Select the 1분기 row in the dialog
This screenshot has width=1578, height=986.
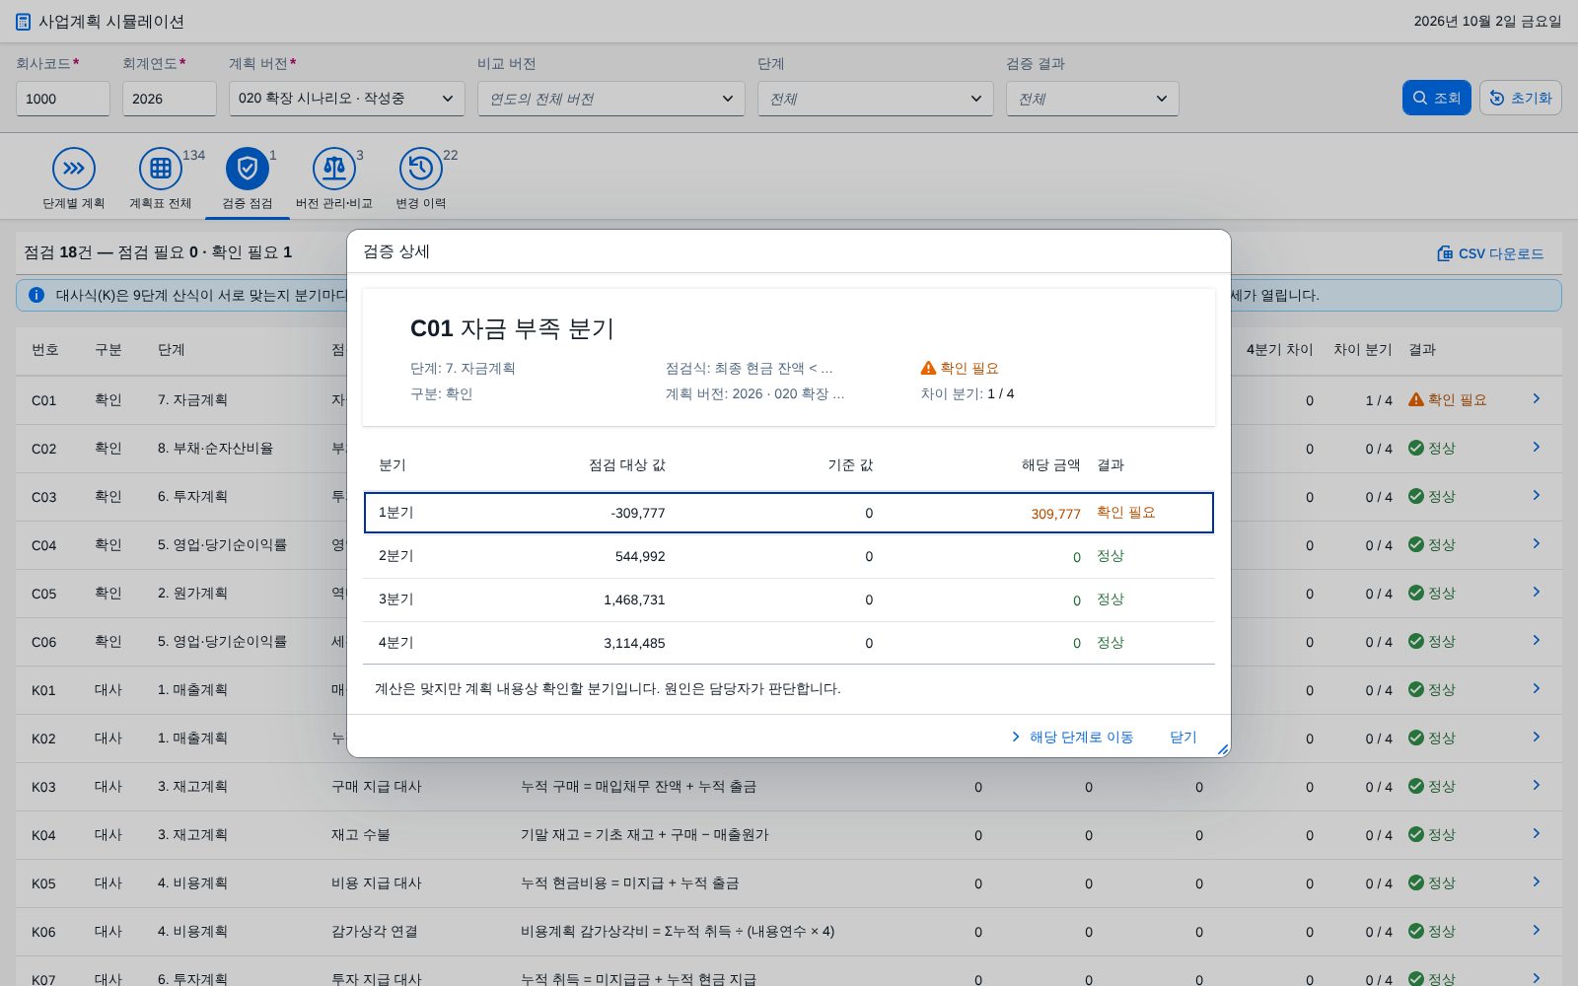click(789, 513)
